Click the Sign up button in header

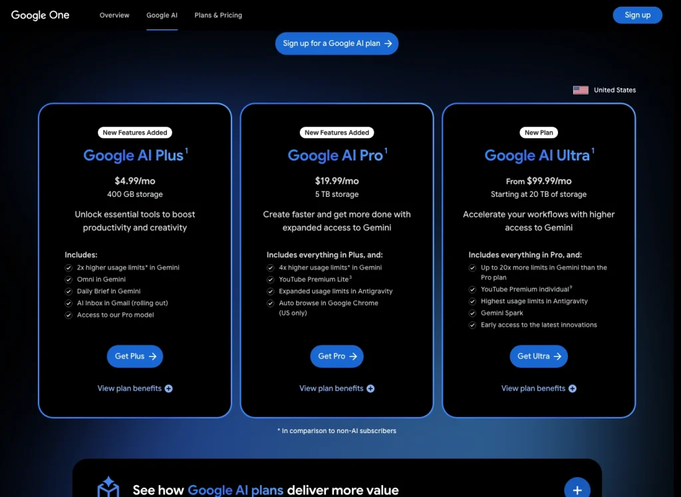637,15
